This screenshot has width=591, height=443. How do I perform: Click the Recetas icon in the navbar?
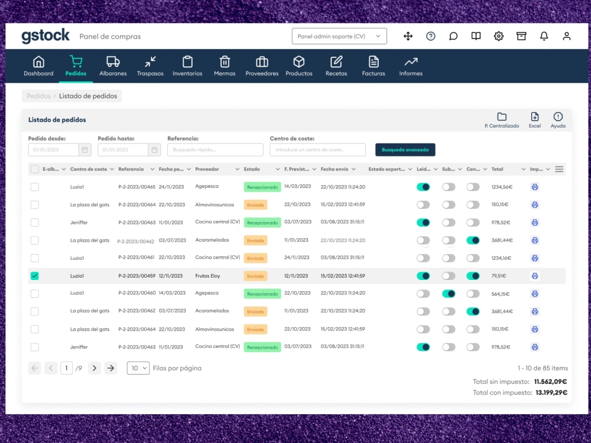point(336,61)
